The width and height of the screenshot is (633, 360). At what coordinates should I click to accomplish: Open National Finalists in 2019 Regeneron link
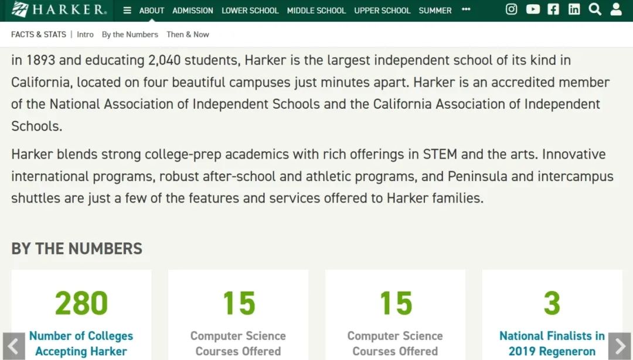552,344
